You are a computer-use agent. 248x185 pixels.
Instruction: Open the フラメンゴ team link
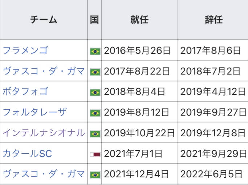25,51
